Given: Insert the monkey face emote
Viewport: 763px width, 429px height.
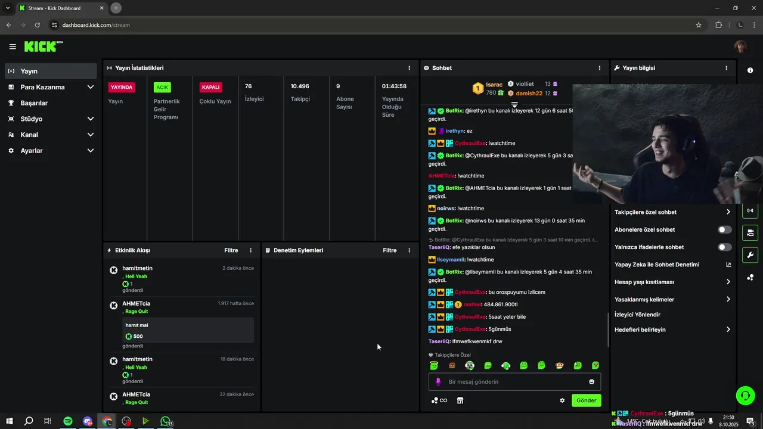Looking at the screenshot, I should (559, 365).
